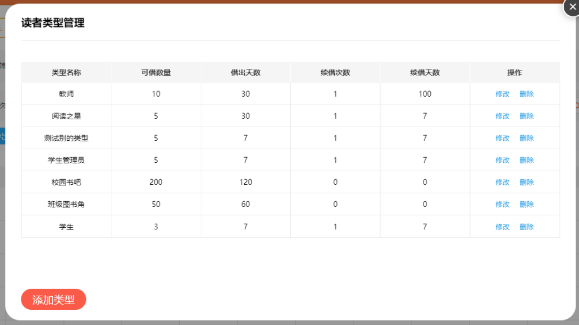Click 删除 for the 班级图书角 row

[526, 204]
